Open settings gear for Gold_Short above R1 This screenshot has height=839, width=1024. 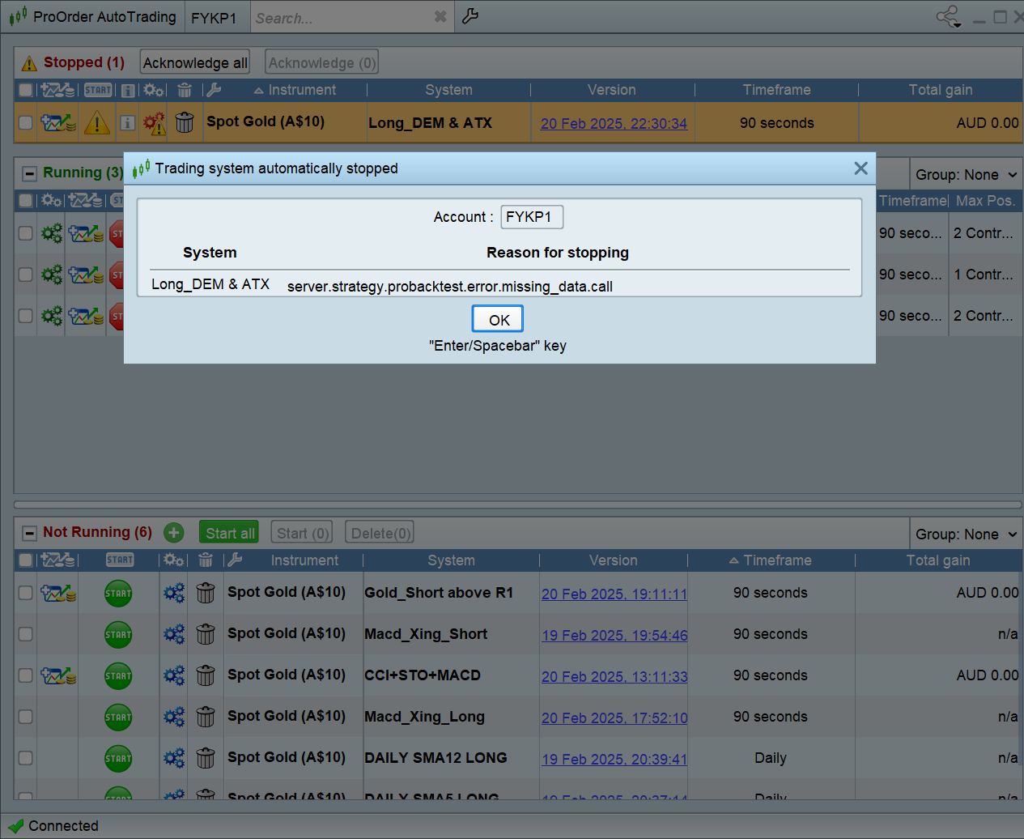pos(174,594)
